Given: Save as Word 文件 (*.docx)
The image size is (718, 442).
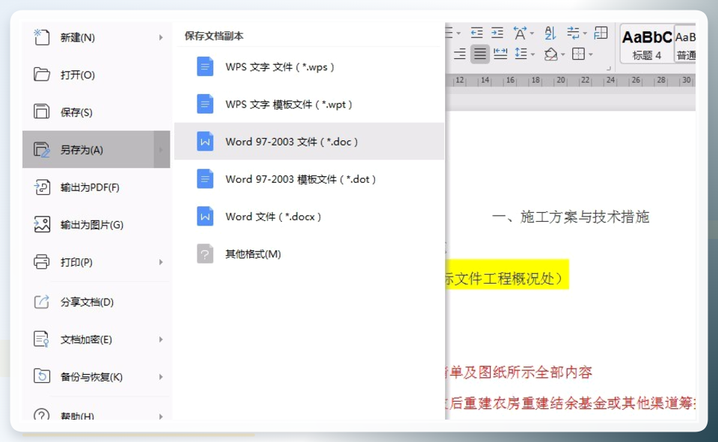Looking at the screenshot, I should 309,217.
